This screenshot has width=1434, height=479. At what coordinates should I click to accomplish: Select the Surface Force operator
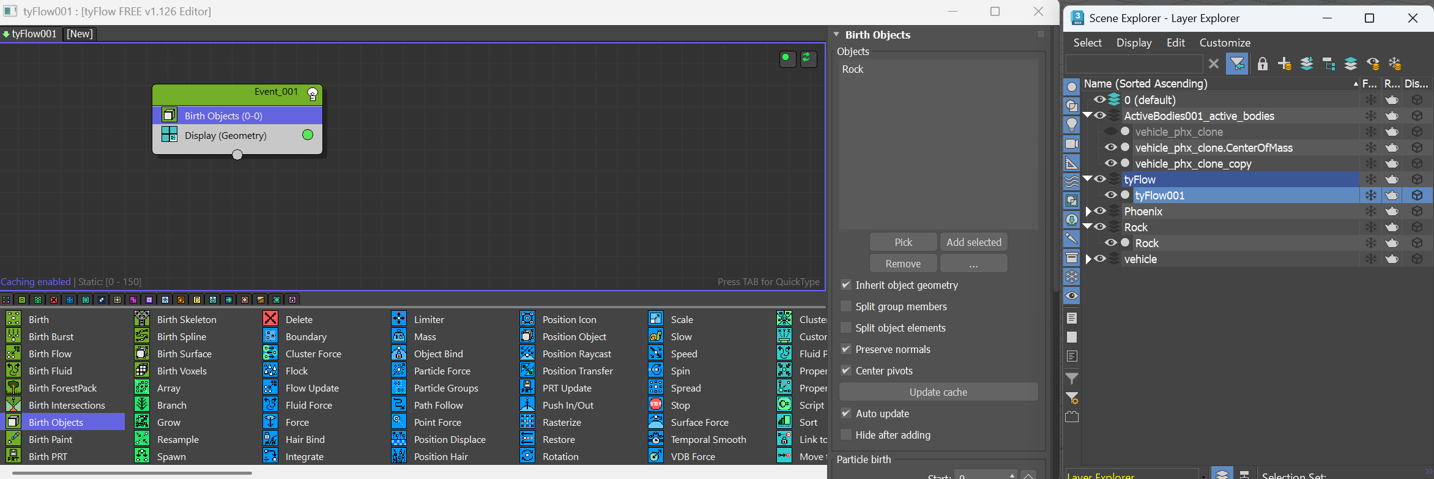pyautogui.click(x=699, y=422)
